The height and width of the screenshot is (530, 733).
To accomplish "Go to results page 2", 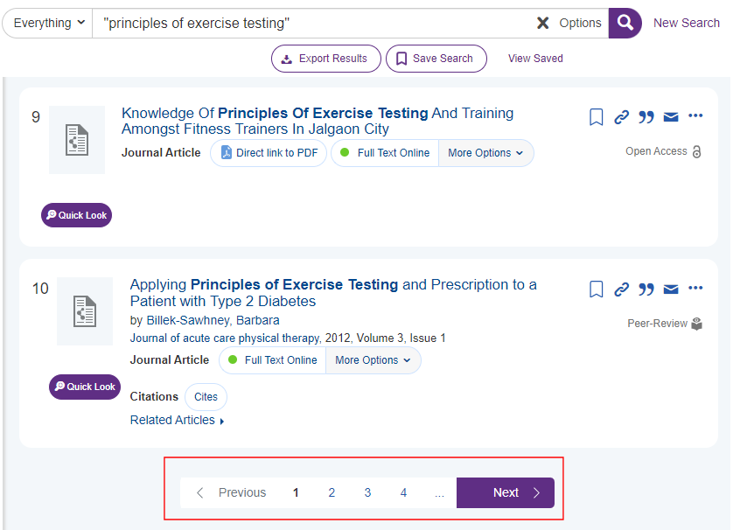I will pyautogui.click(x=332, y=492).
